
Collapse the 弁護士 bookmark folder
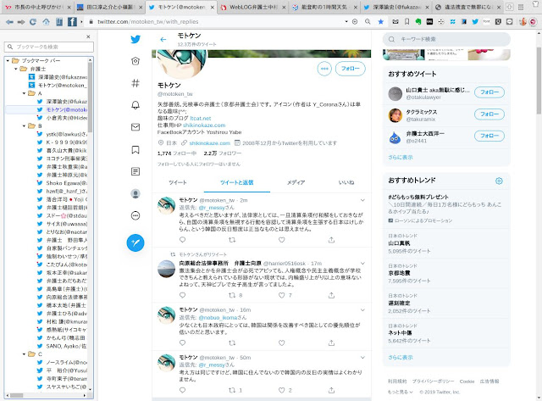16,69
